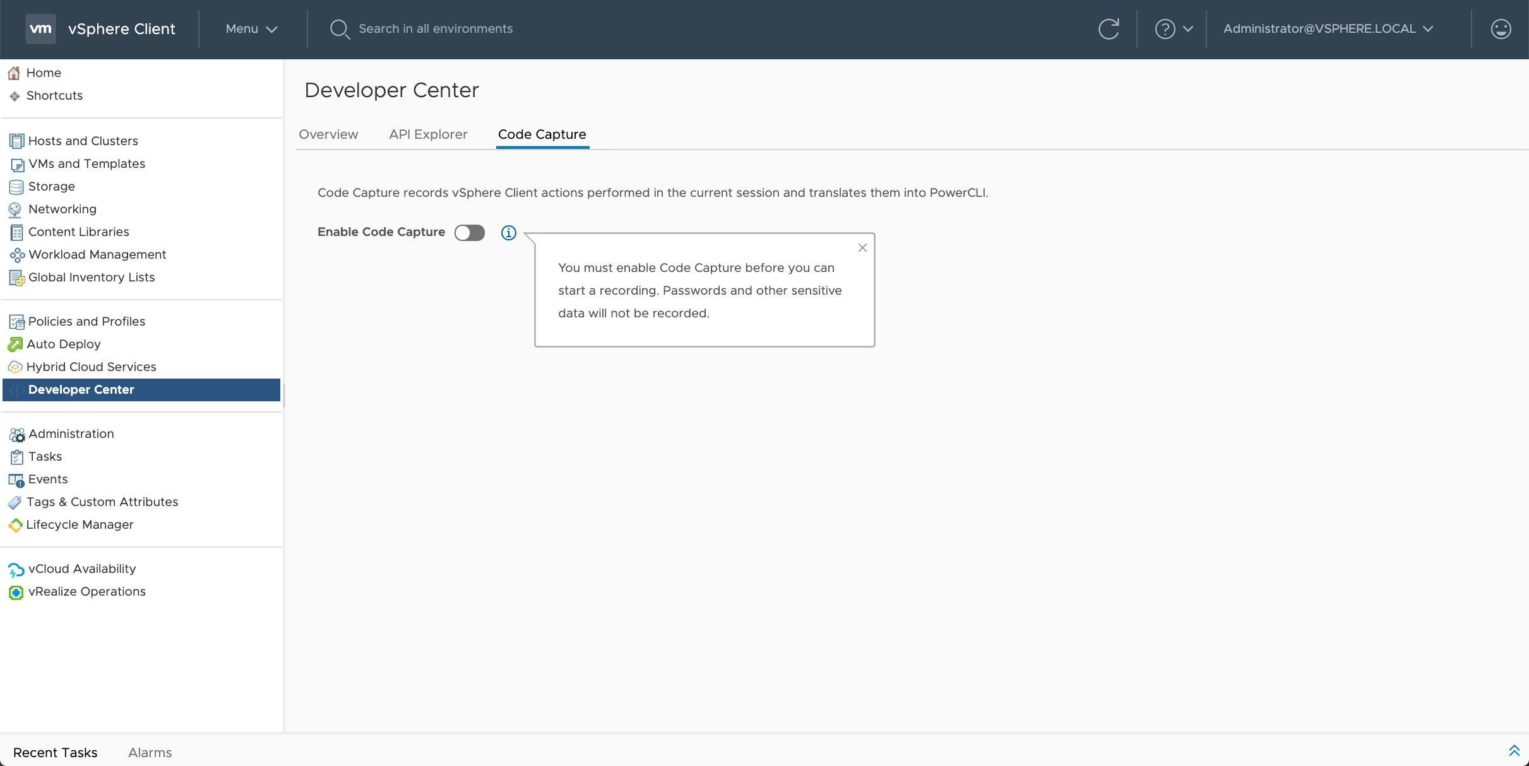The height and width of the screenshot is (766, 1529).
Task: Click the Storage database icon
Action: coord(16,187)
